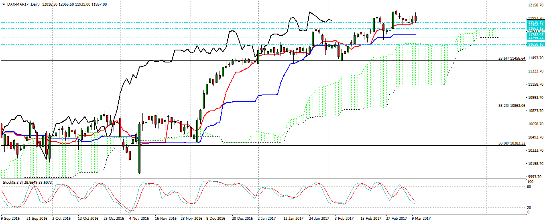Click the 21 Sep 2016 date label
The height and width of the screenshot is (223, 545).
pyautogui.click(x=37, y=219)
